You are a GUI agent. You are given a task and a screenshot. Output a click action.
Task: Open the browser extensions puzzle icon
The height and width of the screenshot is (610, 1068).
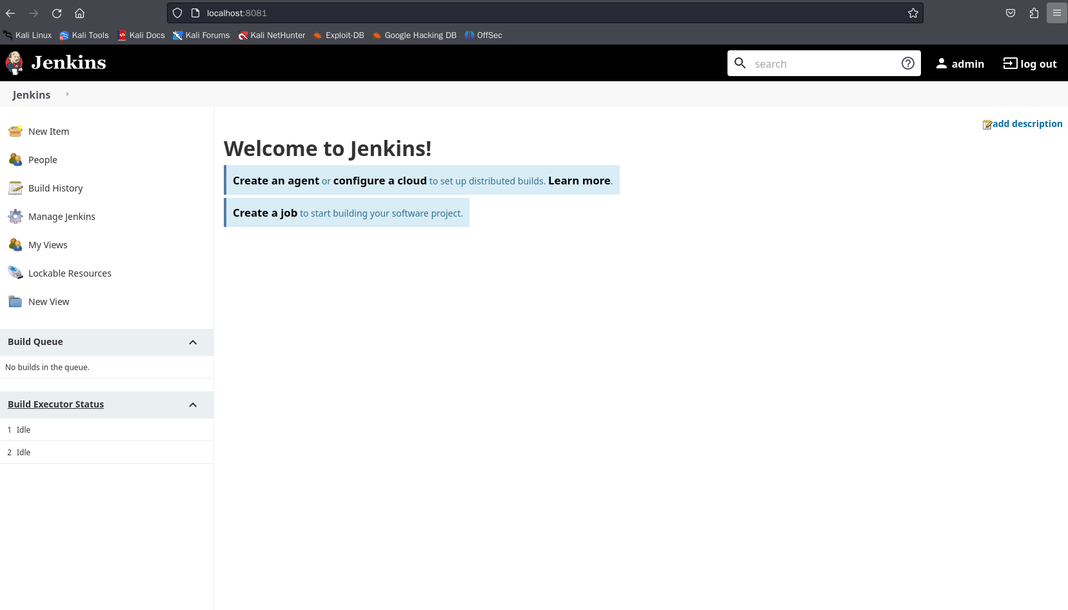point(1034,13)
